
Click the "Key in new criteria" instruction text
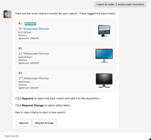click(40, 112)
